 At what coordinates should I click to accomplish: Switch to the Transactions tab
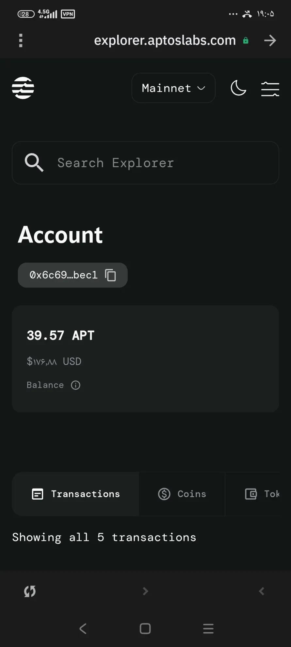pos(76,494)
